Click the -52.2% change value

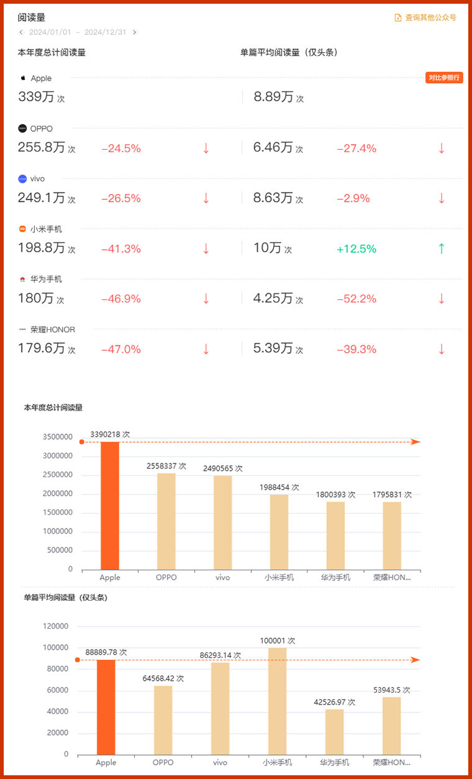356,299
